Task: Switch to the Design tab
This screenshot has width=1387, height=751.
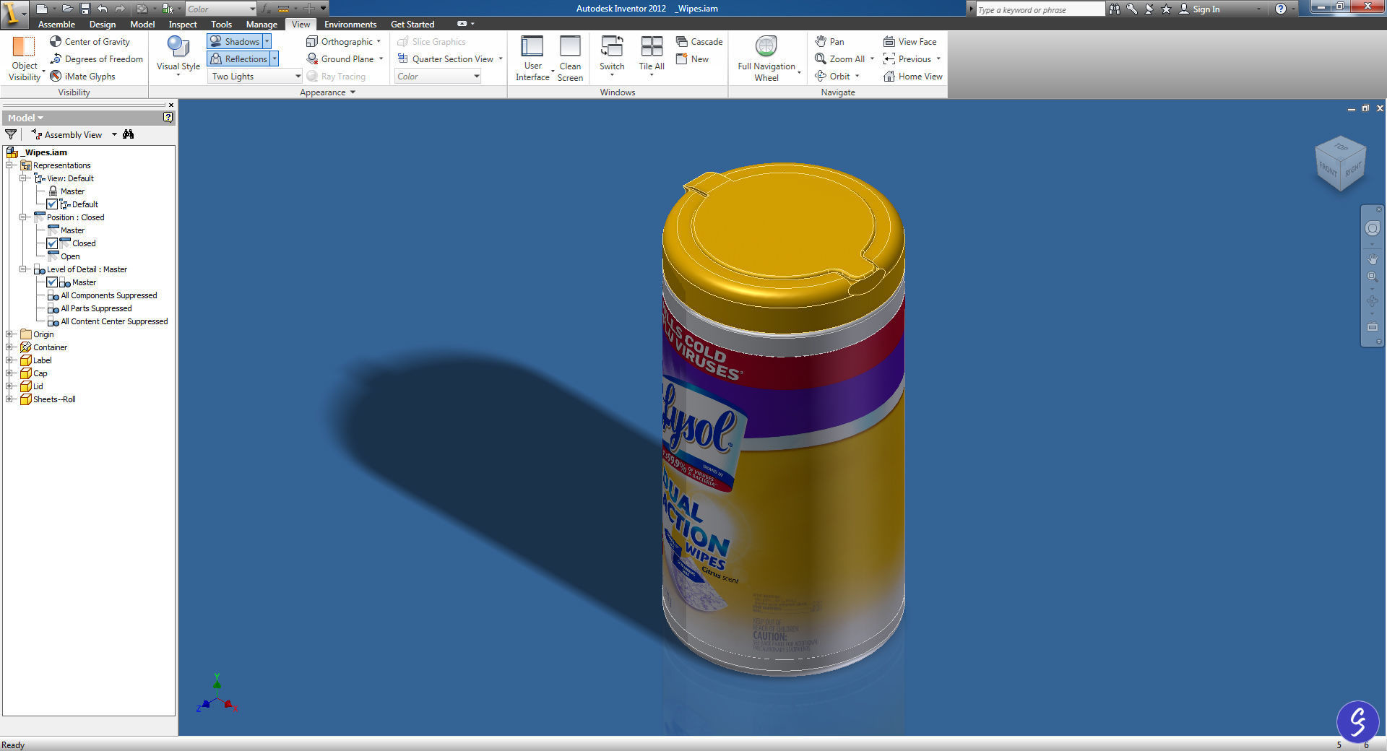Action: point(103,24)
